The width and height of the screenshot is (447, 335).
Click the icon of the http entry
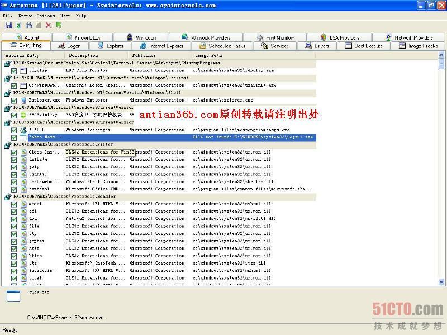click(x=23, y=248)
